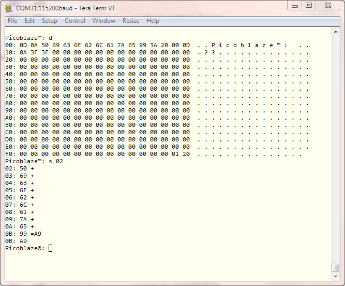Click the '01' byte in row F0

point(175,154)
